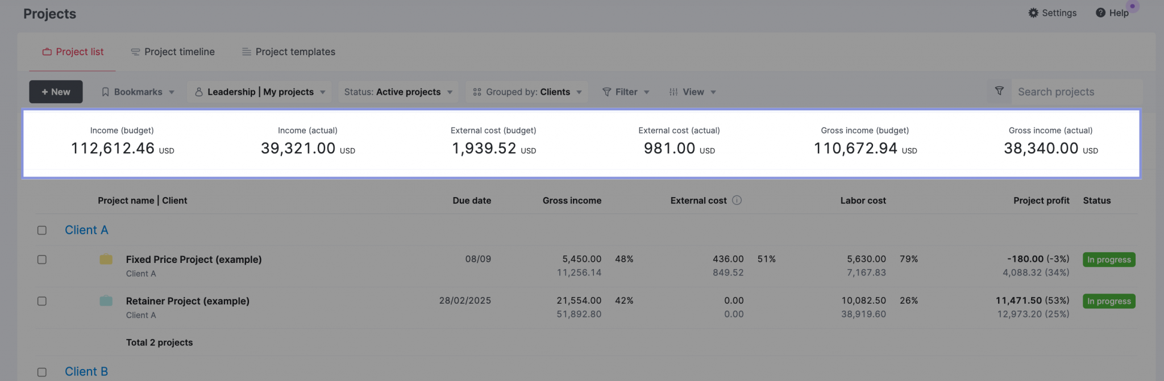
Task: Click Gross income (actual) value 38,340.00
Action: coord(1041,148)
